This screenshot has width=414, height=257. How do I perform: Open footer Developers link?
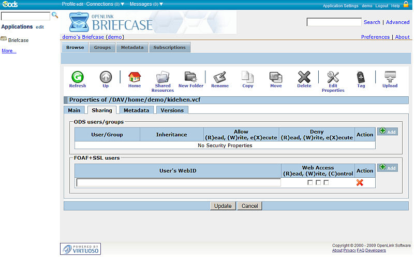point(376,250)
